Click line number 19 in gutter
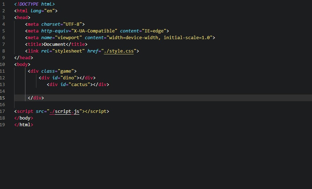The height and width of the screenshot is (189, 312). click(2, 125)
